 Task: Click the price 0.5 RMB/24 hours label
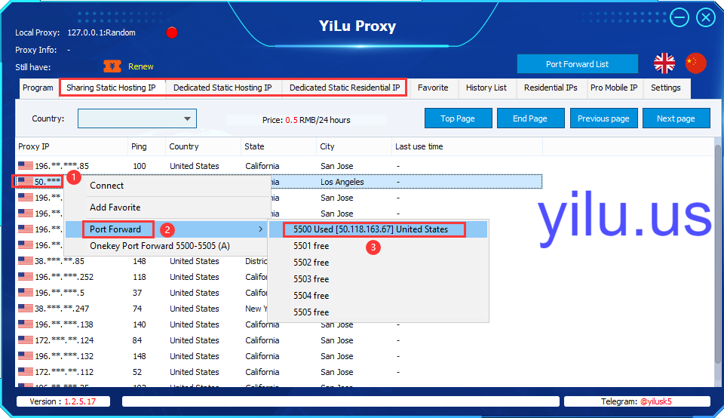pos(306,120)
